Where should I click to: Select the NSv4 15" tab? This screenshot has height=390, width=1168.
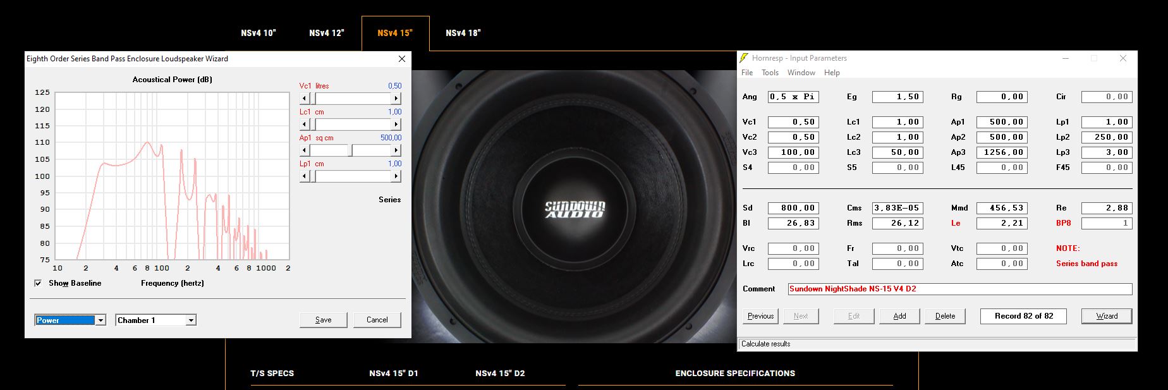395,33
